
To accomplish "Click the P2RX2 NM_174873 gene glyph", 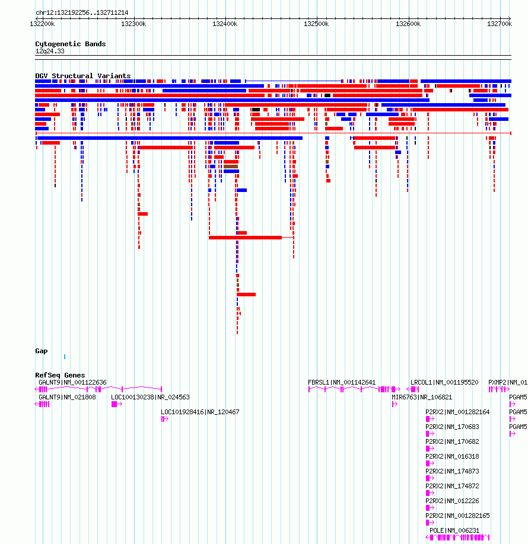I will (430, 478).
